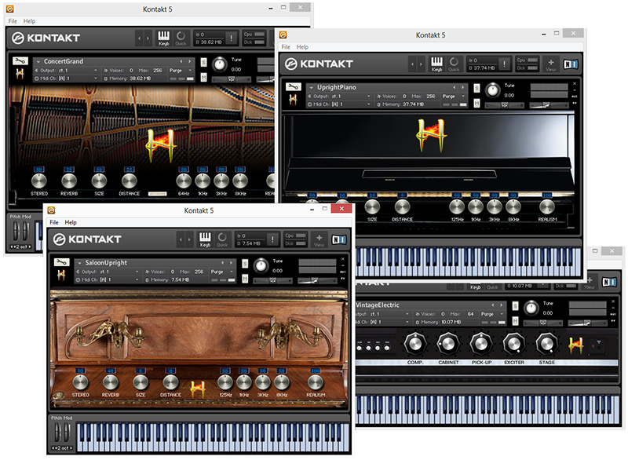Toggle Keyb keyboard icon in ConcertGrand window
Image resolution: width=628 pixels, height=460 pixels.
click(x=164, y=38)
